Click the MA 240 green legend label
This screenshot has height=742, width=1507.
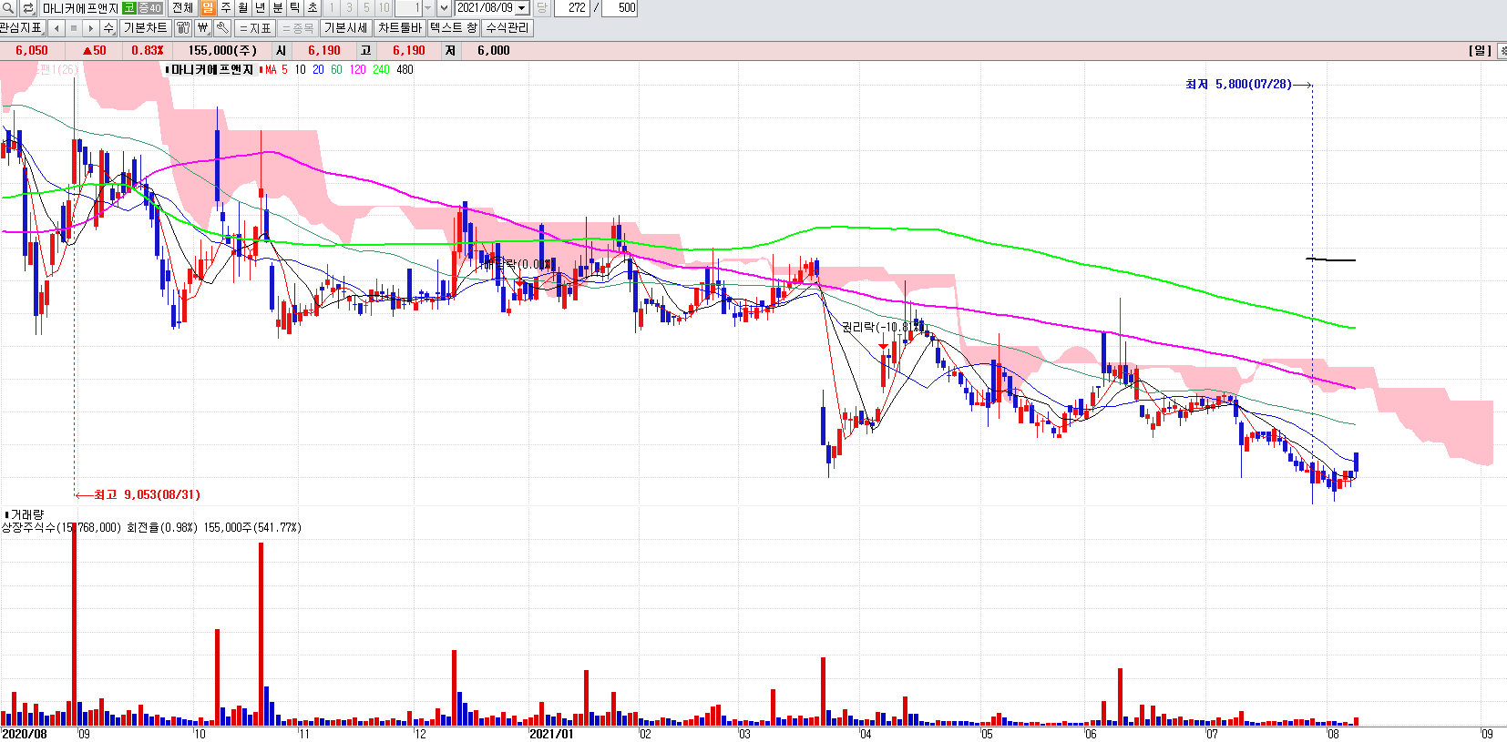[381, 69]
